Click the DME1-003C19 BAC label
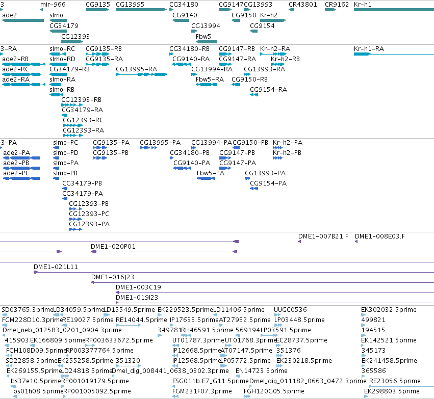The height and width of the screenshot is (399, 434). click(x=138, y=287)
